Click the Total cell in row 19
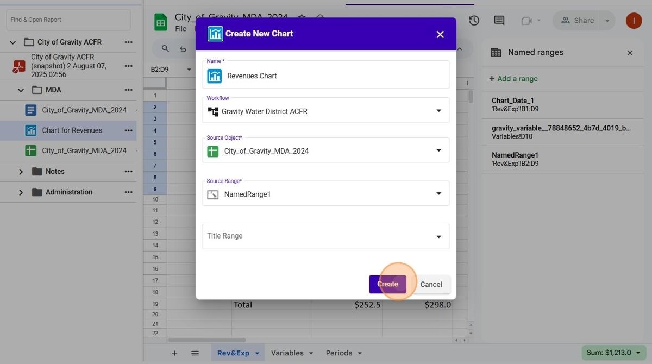This screenshot has width=652, height=364. point(272,305)
